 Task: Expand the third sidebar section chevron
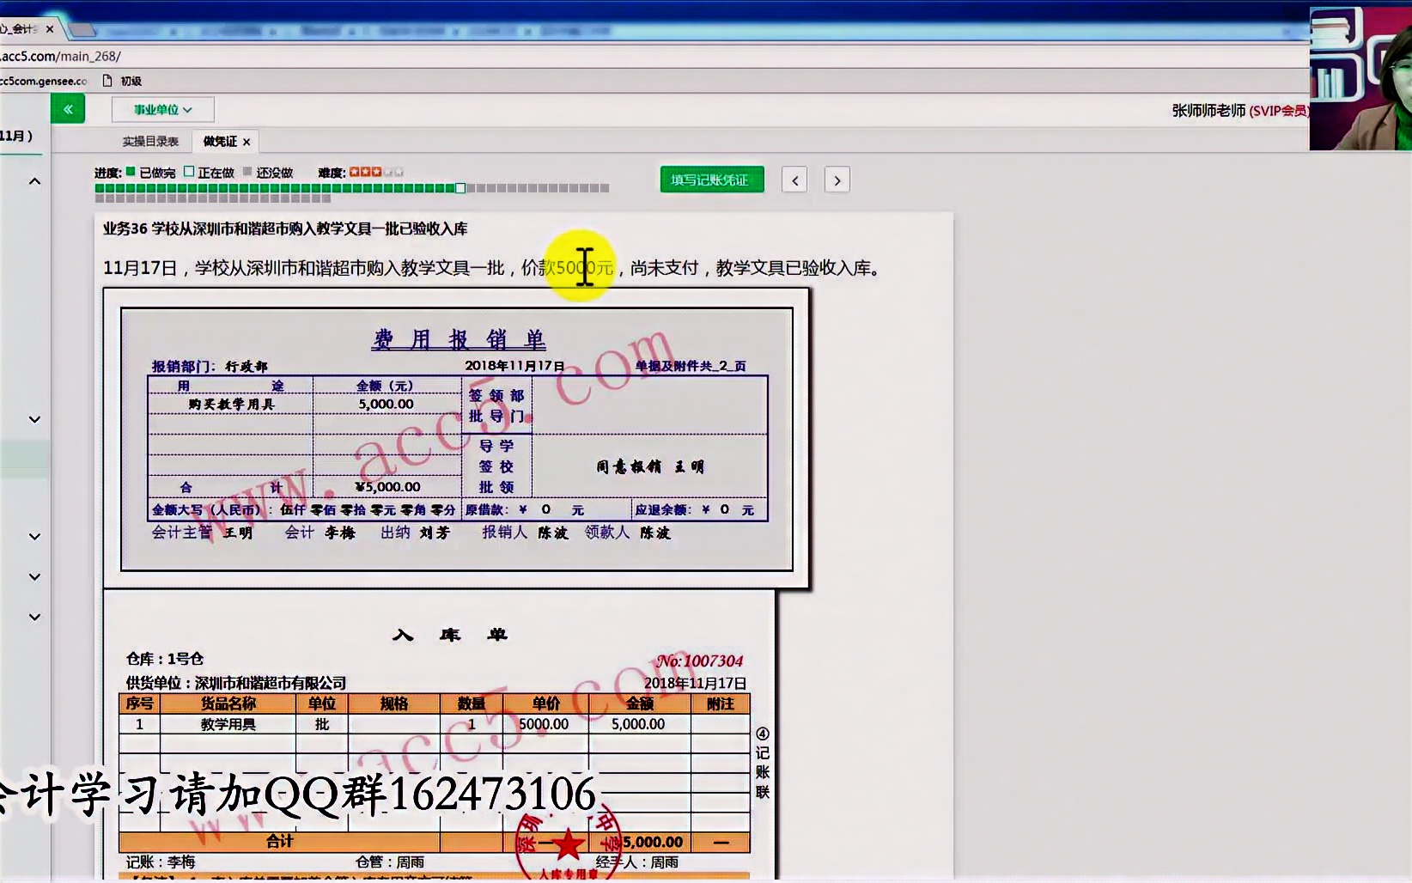(x=34, y=536)
